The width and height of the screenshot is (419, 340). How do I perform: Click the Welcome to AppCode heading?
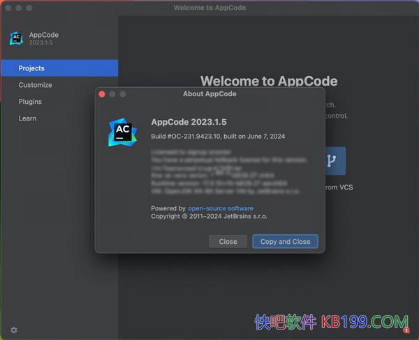click(x=269, y=81)
